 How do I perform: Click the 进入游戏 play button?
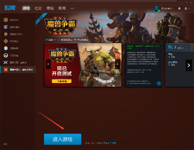(62, 139)
